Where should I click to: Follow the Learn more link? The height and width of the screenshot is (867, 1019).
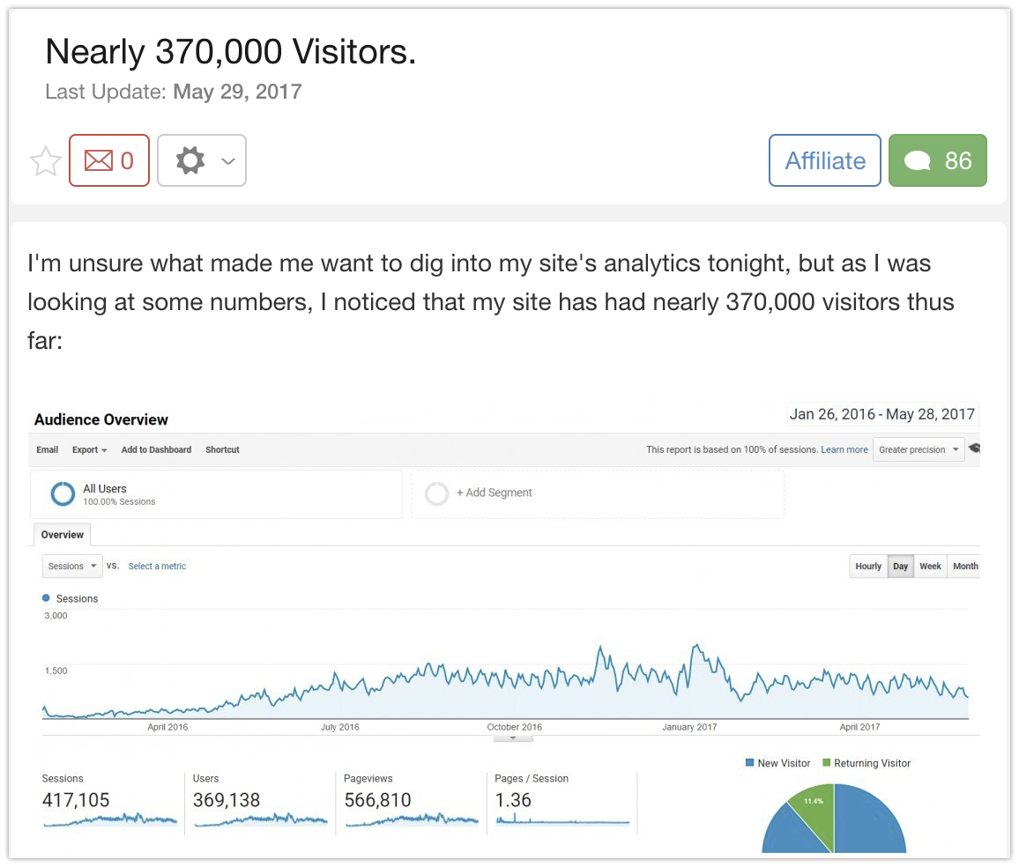(844, 449)
